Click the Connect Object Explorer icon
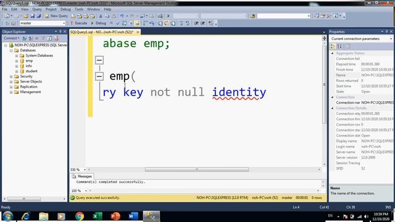This screenshot has height=222, width=395. tap(24, 38)
